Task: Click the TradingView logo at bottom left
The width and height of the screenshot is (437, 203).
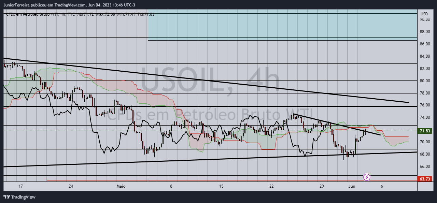Action: (x=19, y=197)
